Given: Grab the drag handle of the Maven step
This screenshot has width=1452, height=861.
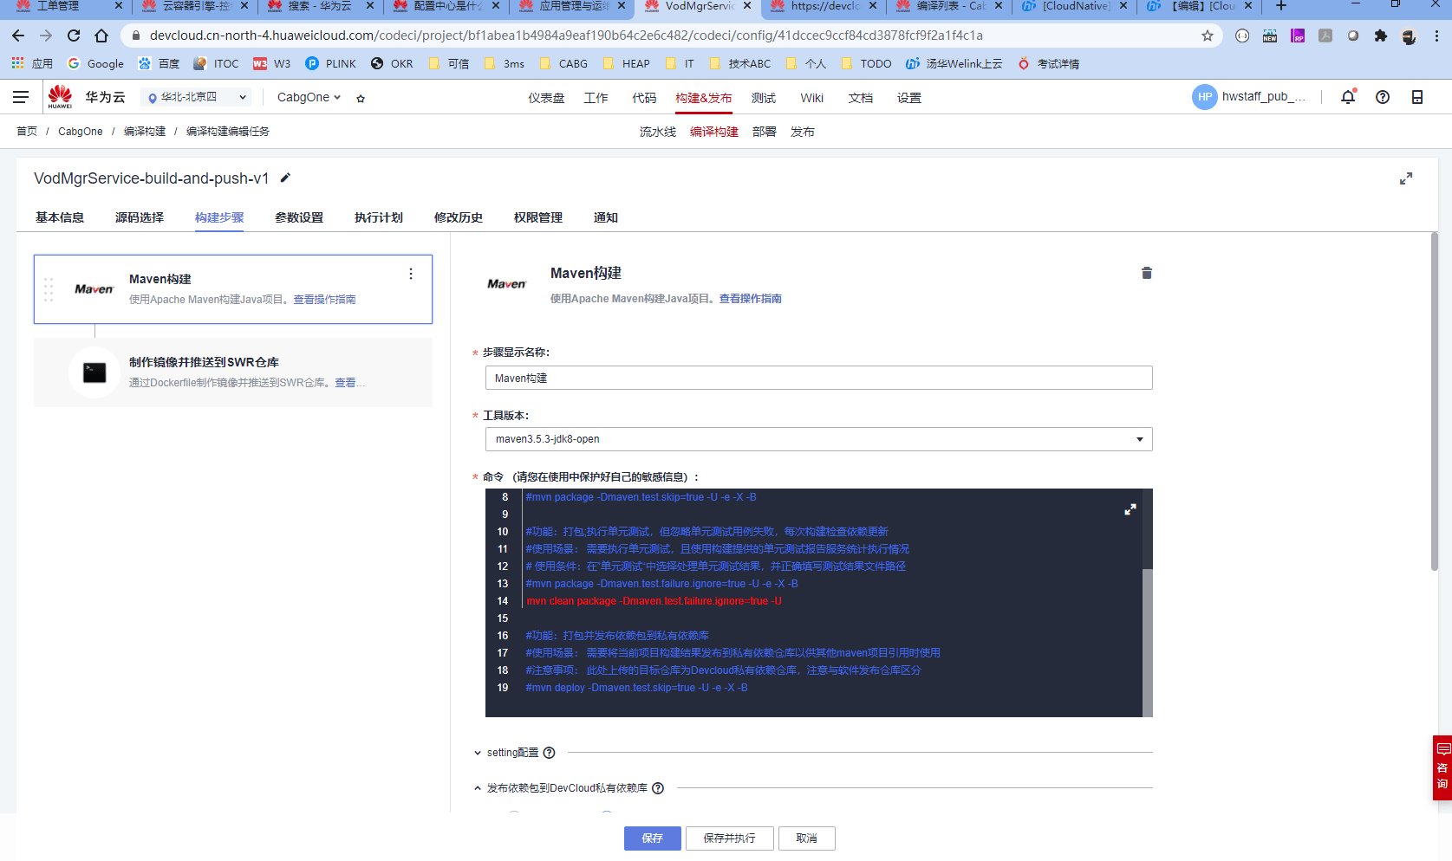Looking at the screenshot, I should (x=49, y=289).
